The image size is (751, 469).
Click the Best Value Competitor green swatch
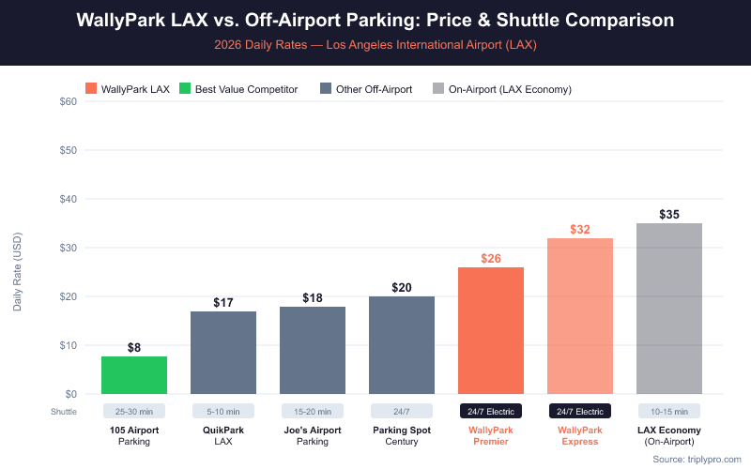184,89
